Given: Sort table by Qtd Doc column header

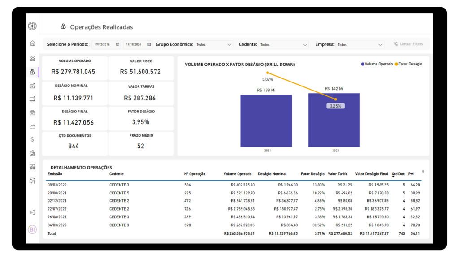Looking at the screenshot, I should [397, 174].
